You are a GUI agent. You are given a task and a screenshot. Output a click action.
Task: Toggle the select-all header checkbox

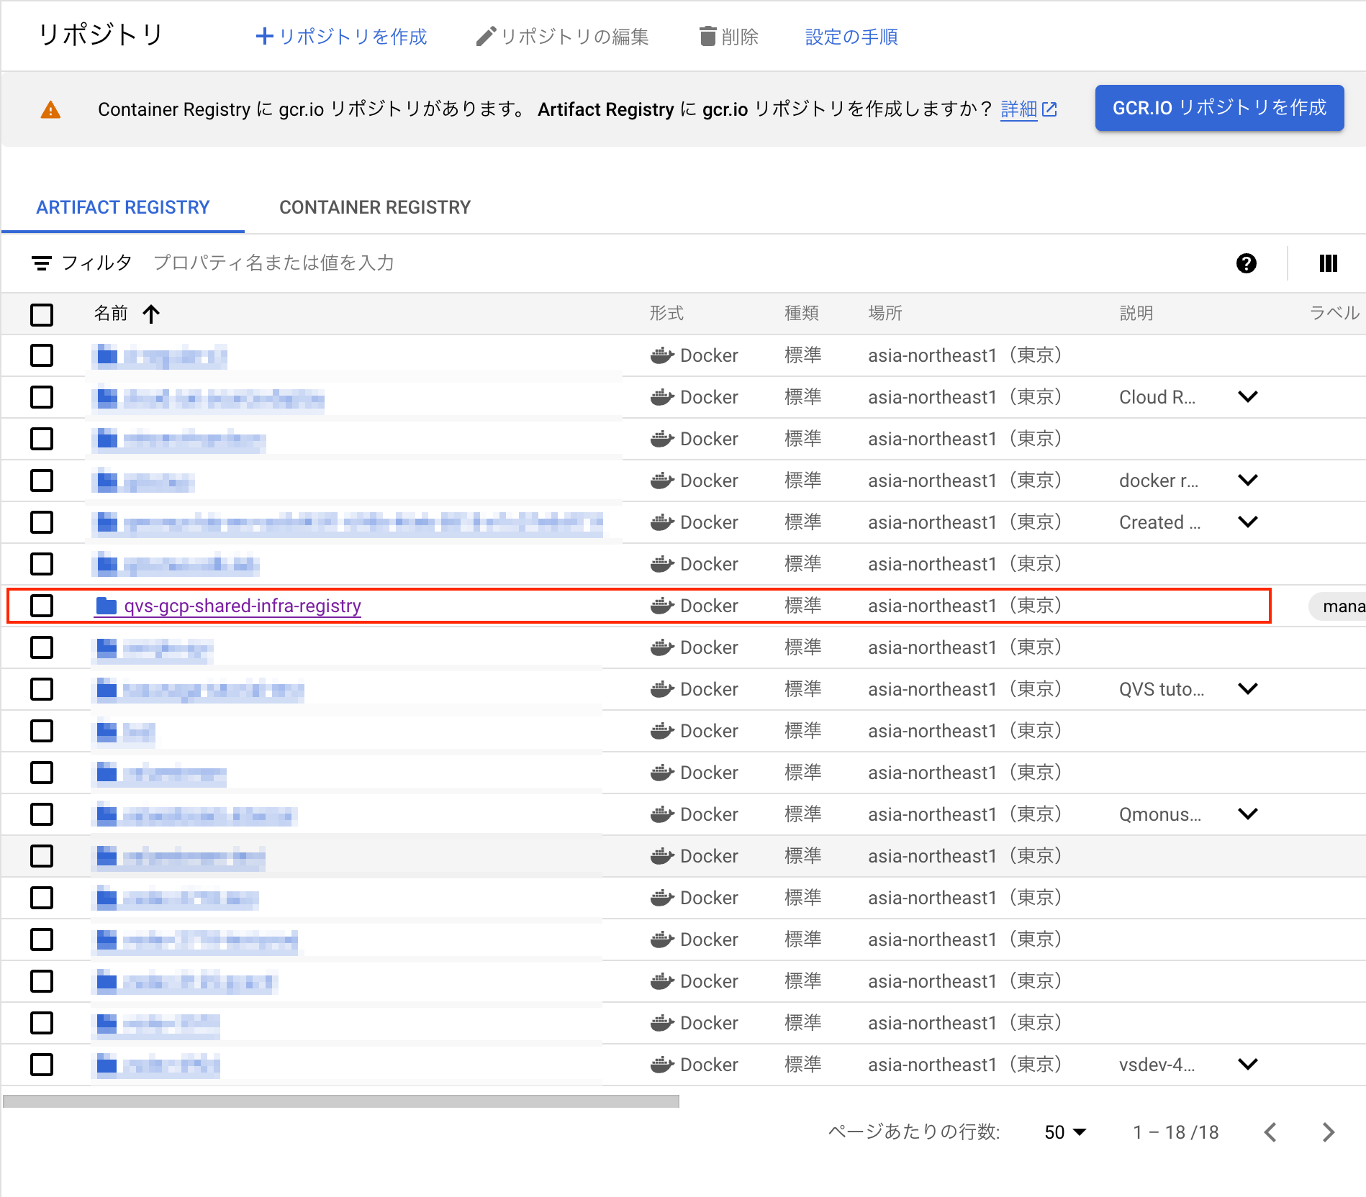pos(42,314)
